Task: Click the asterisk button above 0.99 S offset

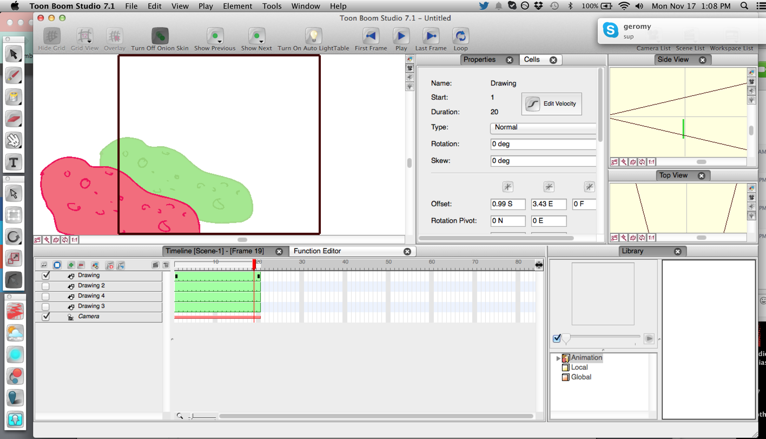Action: (x=507, y=187)
